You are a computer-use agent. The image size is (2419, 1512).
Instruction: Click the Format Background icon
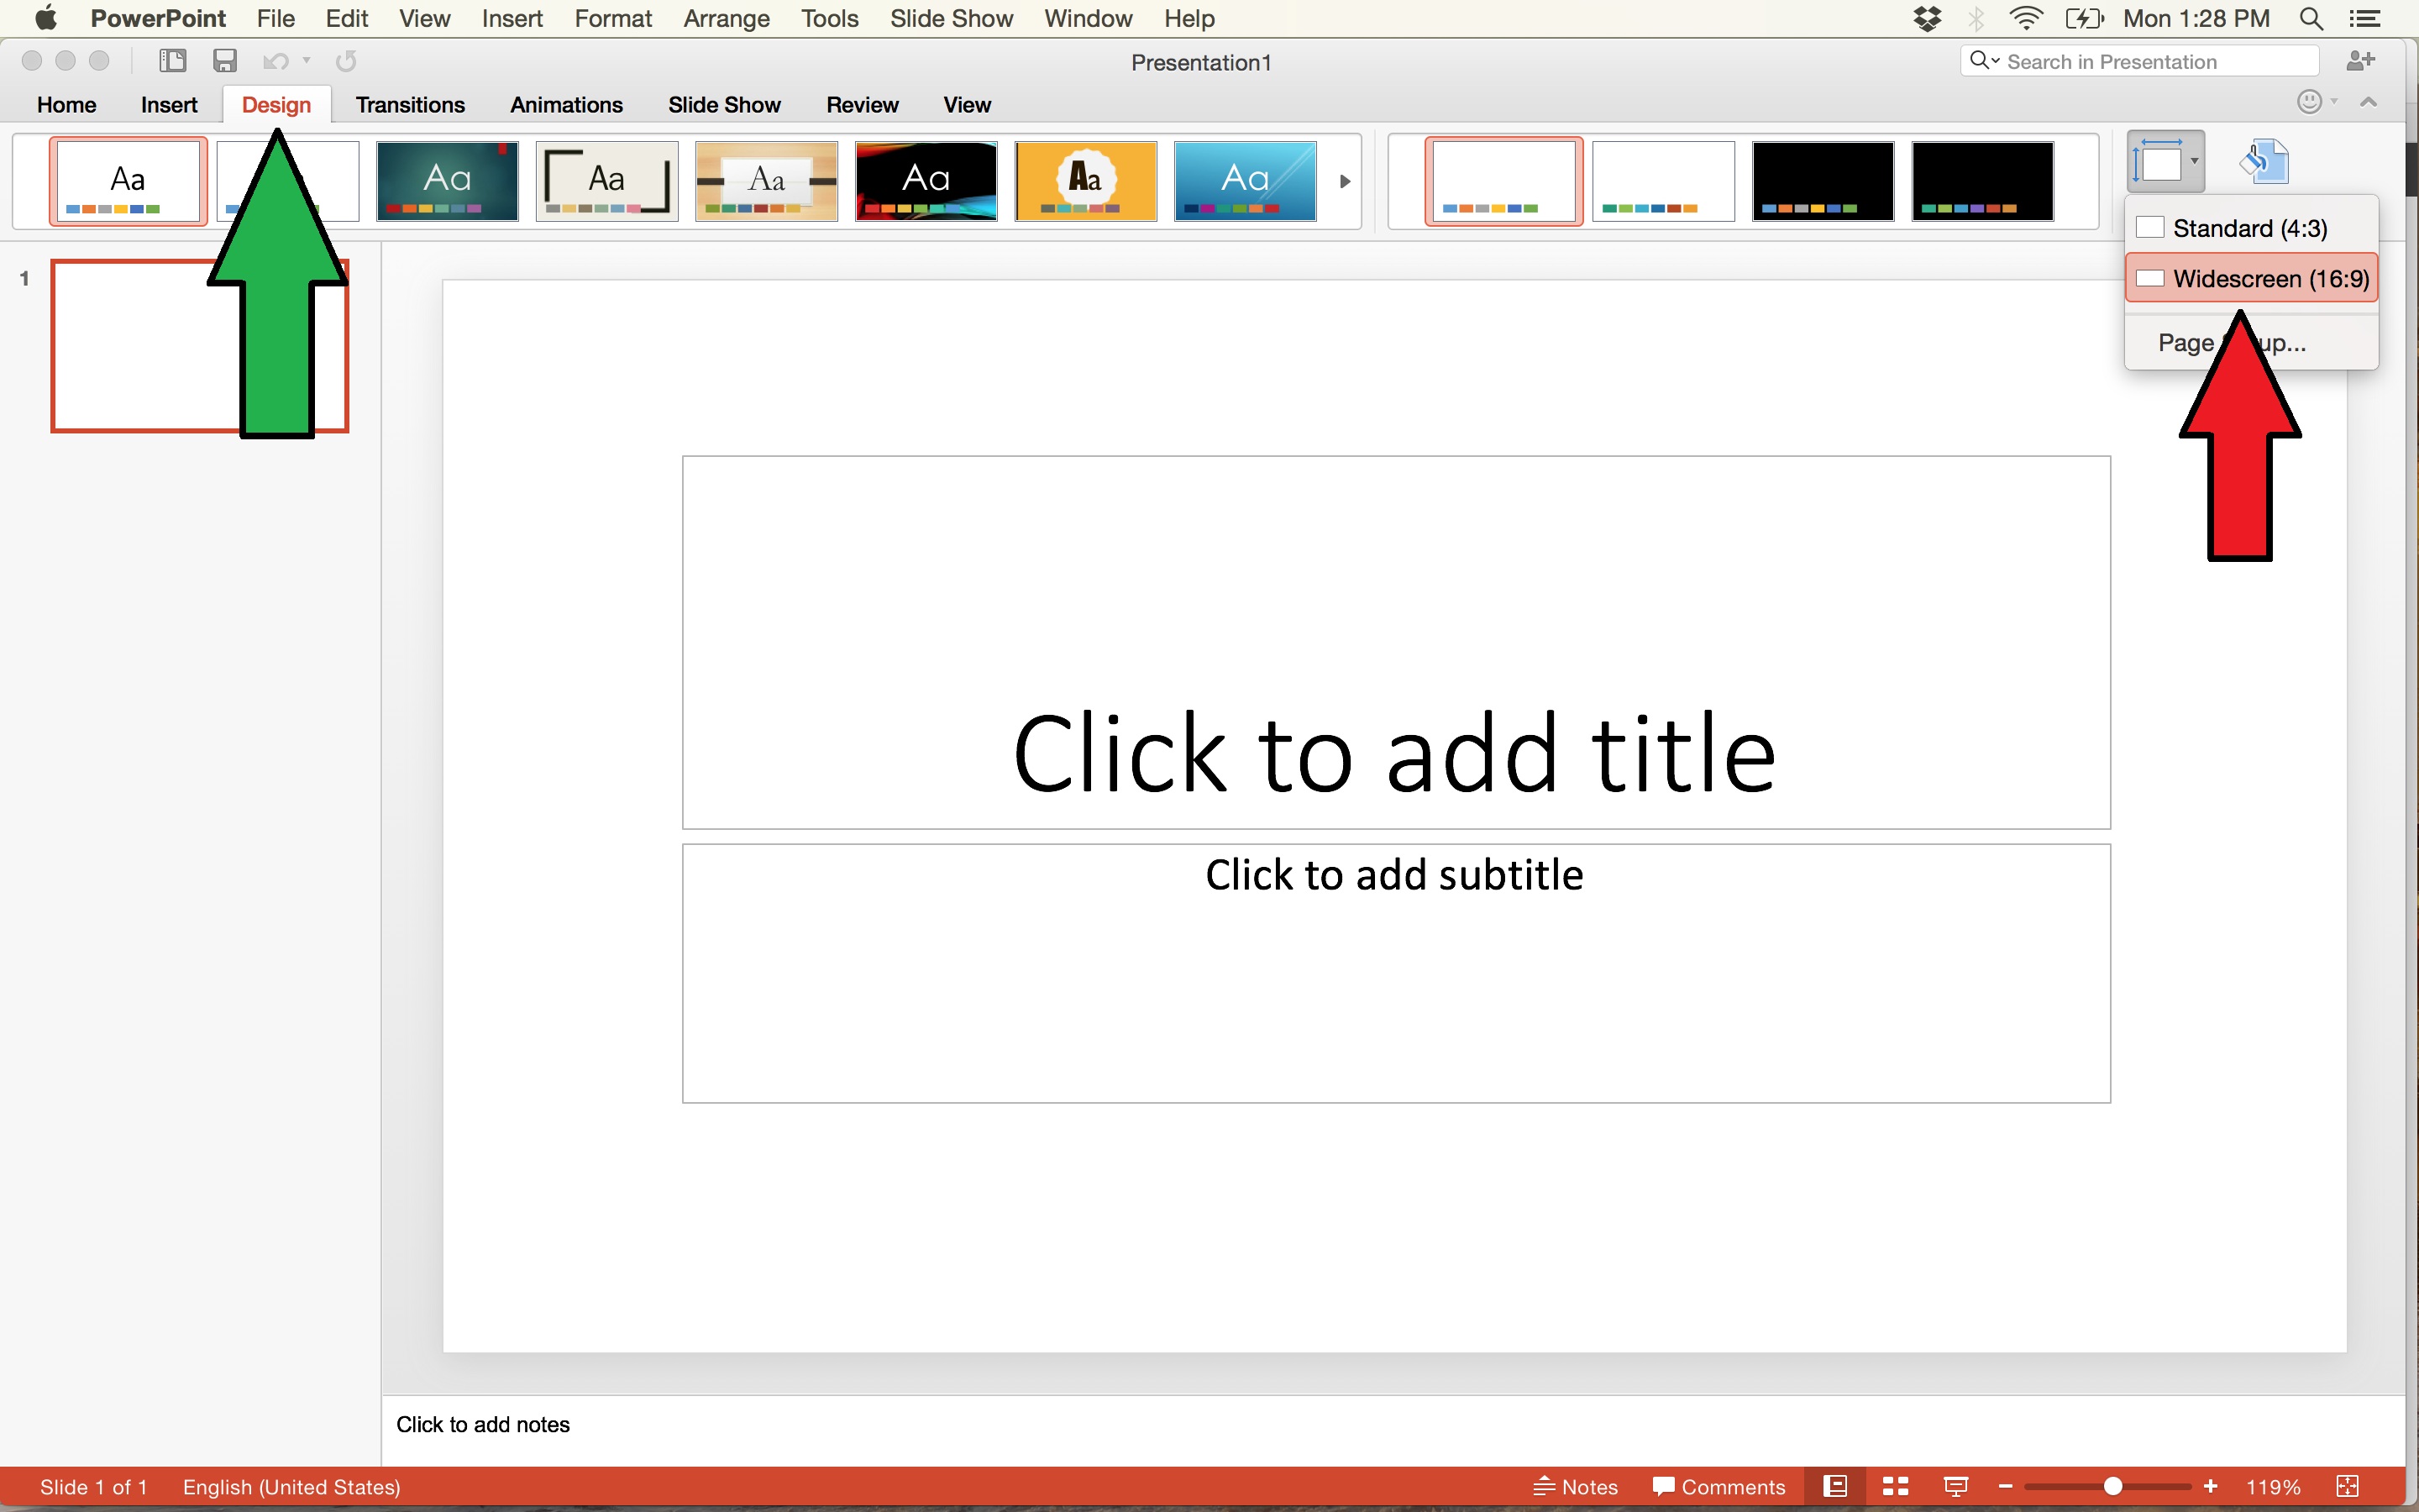pos(2264,161)
